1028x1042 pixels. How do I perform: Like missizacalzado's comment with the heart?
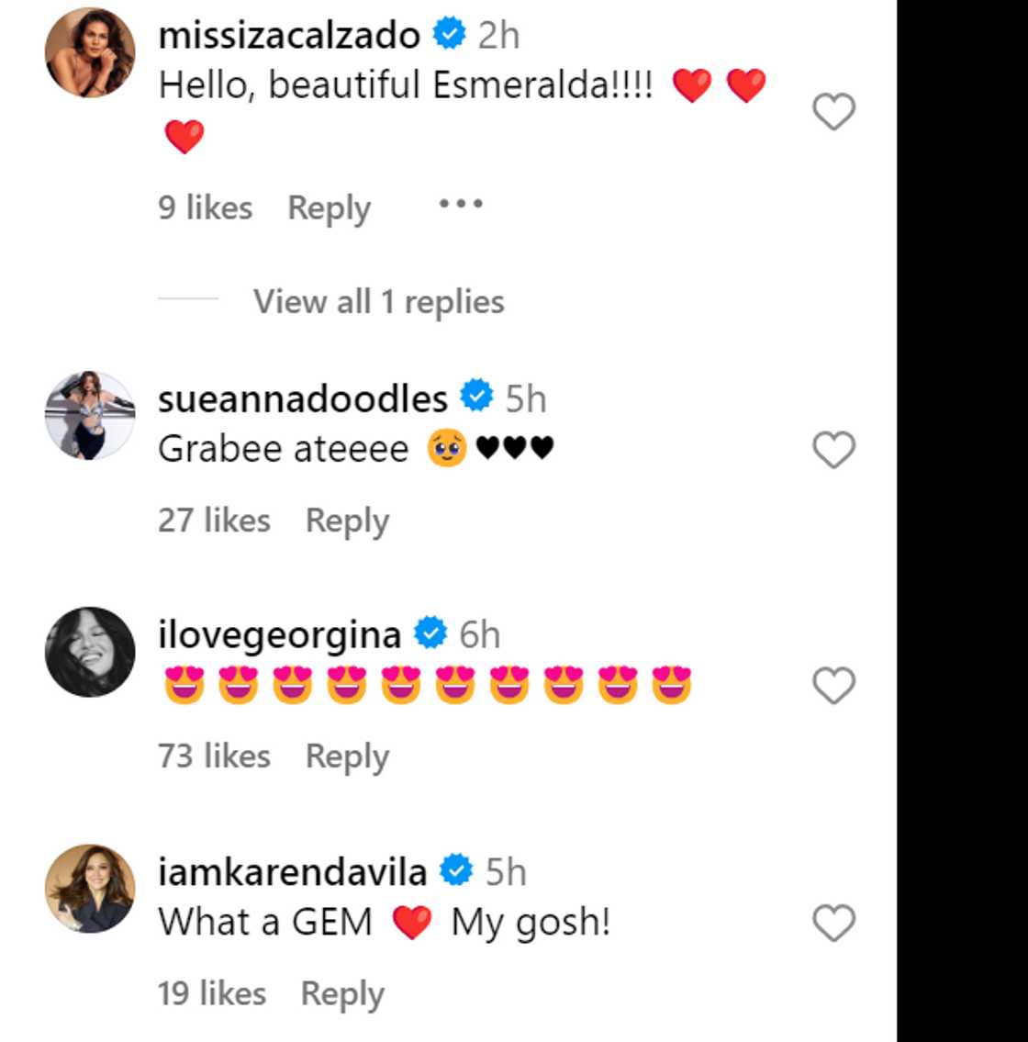tap(833, 112)
